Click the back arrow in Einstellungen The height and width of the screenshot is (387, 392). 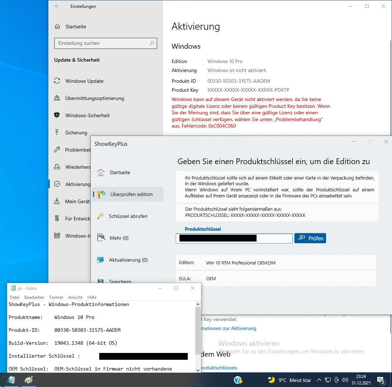(x=57, y=6)
